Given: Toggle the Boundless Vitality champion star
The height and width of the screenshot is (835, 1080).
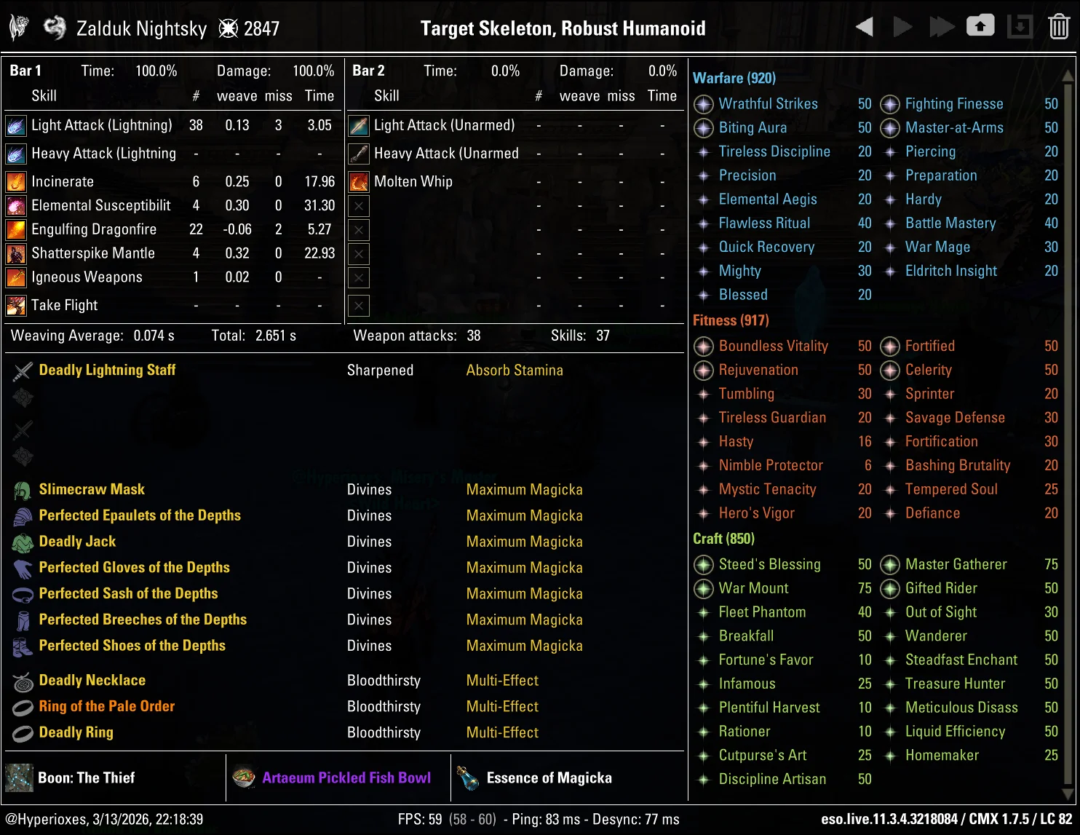Looking at the screenshot, I should click(x=703, y=347).
